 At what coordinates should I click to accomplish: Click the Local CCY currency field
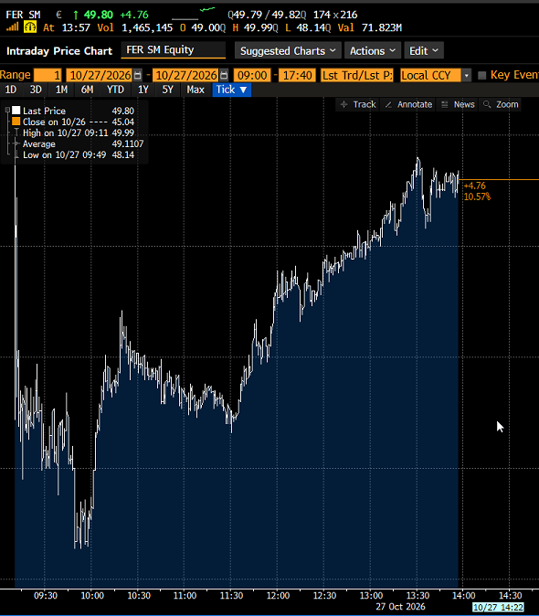pyautogui.click(x=430, y=75)
